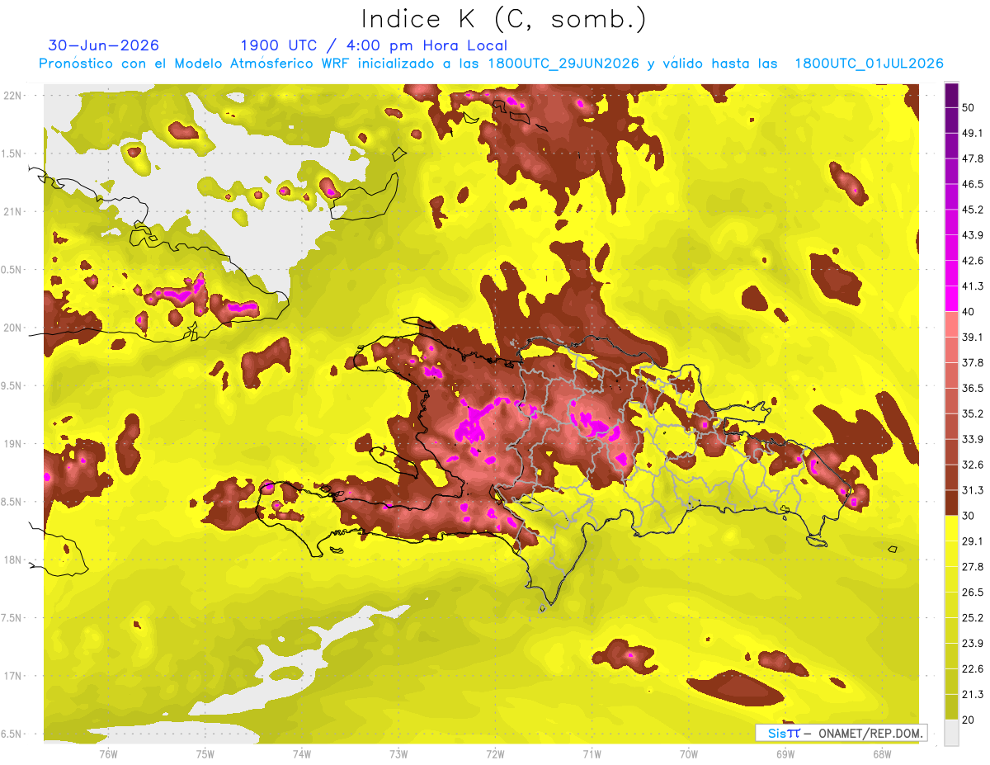This screenshot has width=990, height=765.
Task: Click the colorbar value "31.3"
Action: (972, 490)
